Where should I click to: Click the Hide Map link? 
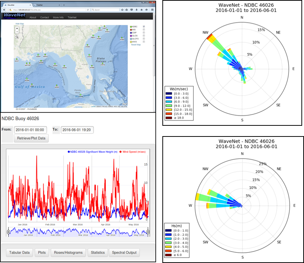20,24
